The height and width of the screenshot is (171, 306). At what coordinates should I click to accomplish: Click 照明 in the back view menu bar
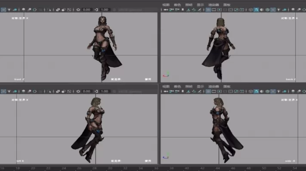(x=189, y=5)
